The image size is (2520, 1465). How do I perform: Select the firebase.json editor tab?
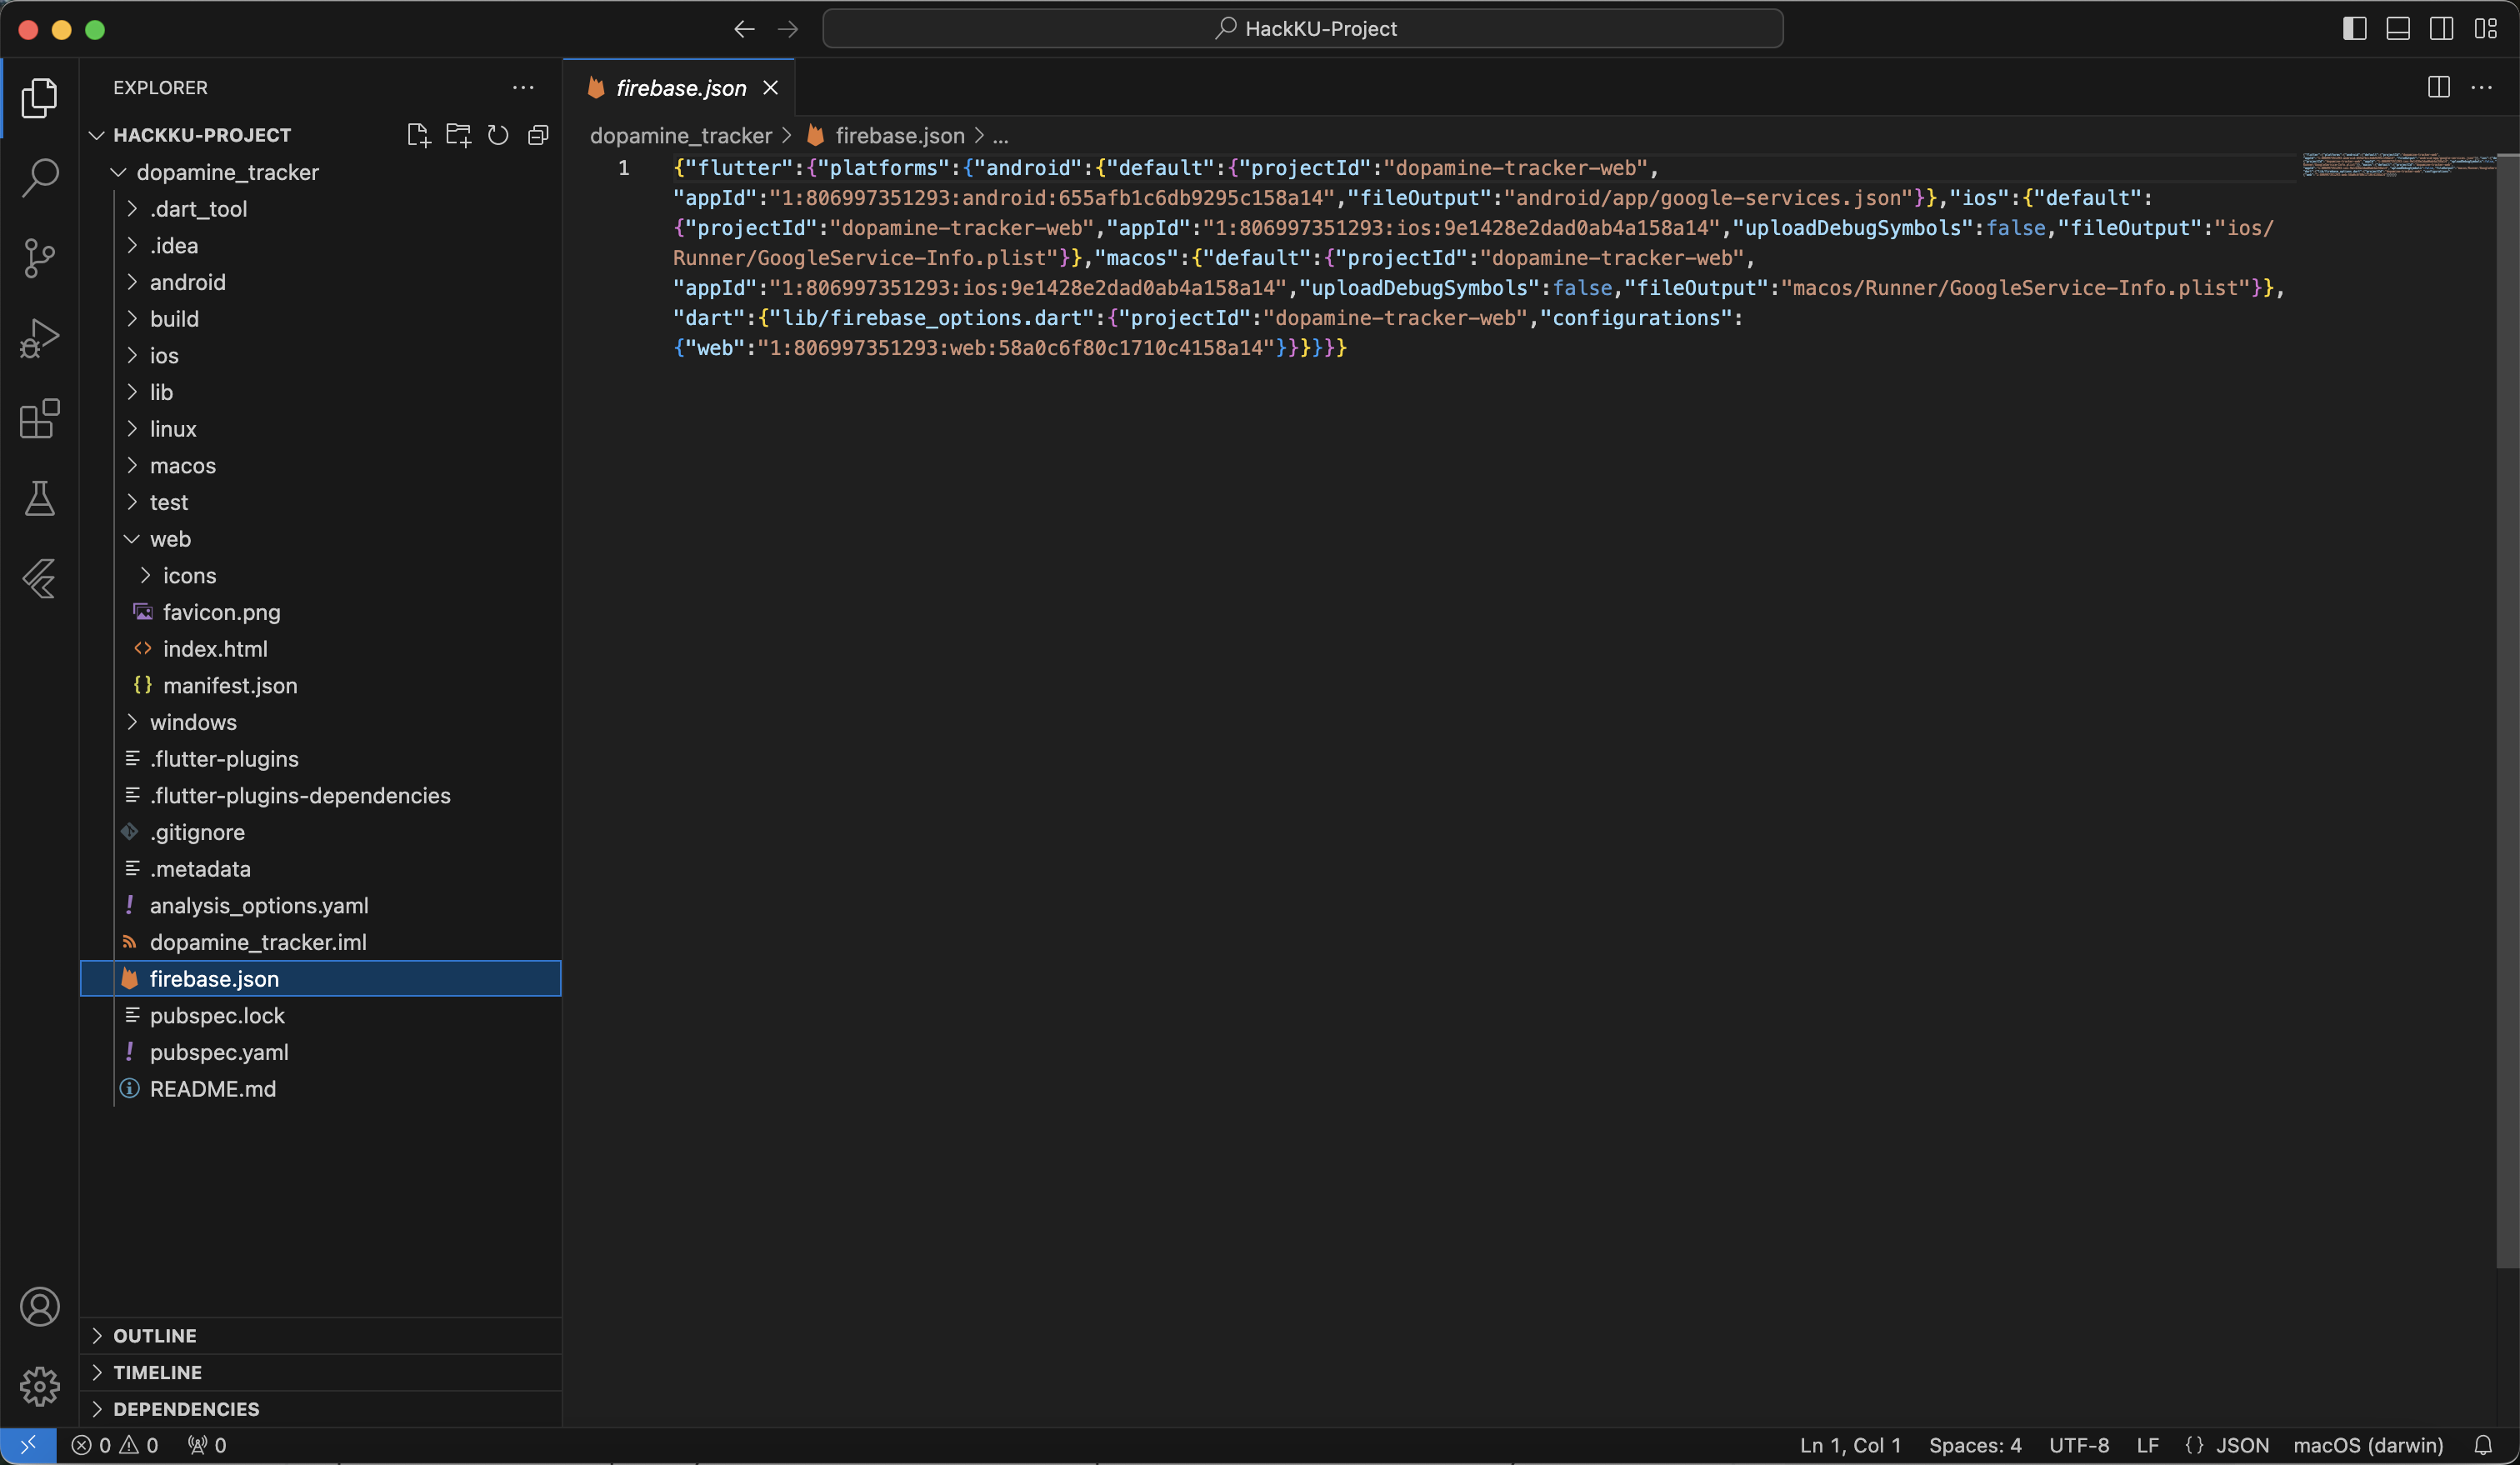[x=680, y=88]
